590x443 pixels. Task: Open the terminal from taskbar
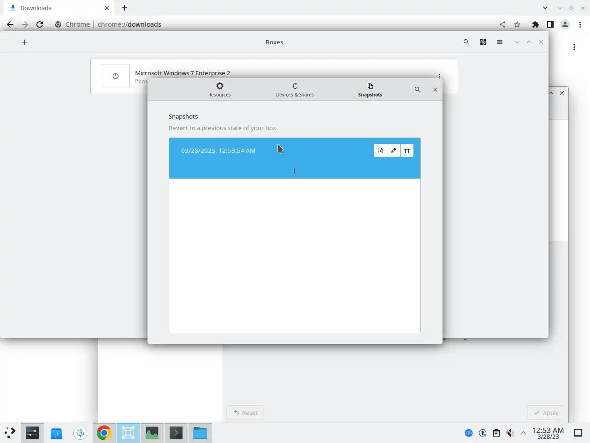coord(176,433)
